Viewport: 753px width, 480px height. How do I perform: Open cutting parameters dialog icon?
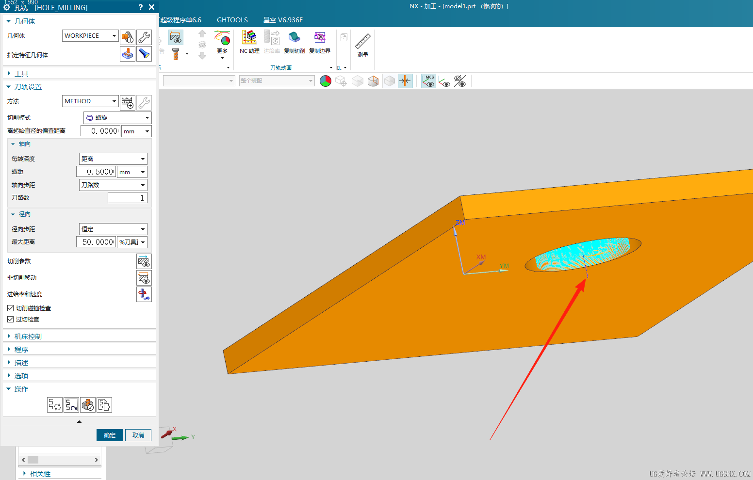click(x=144, y=261)
